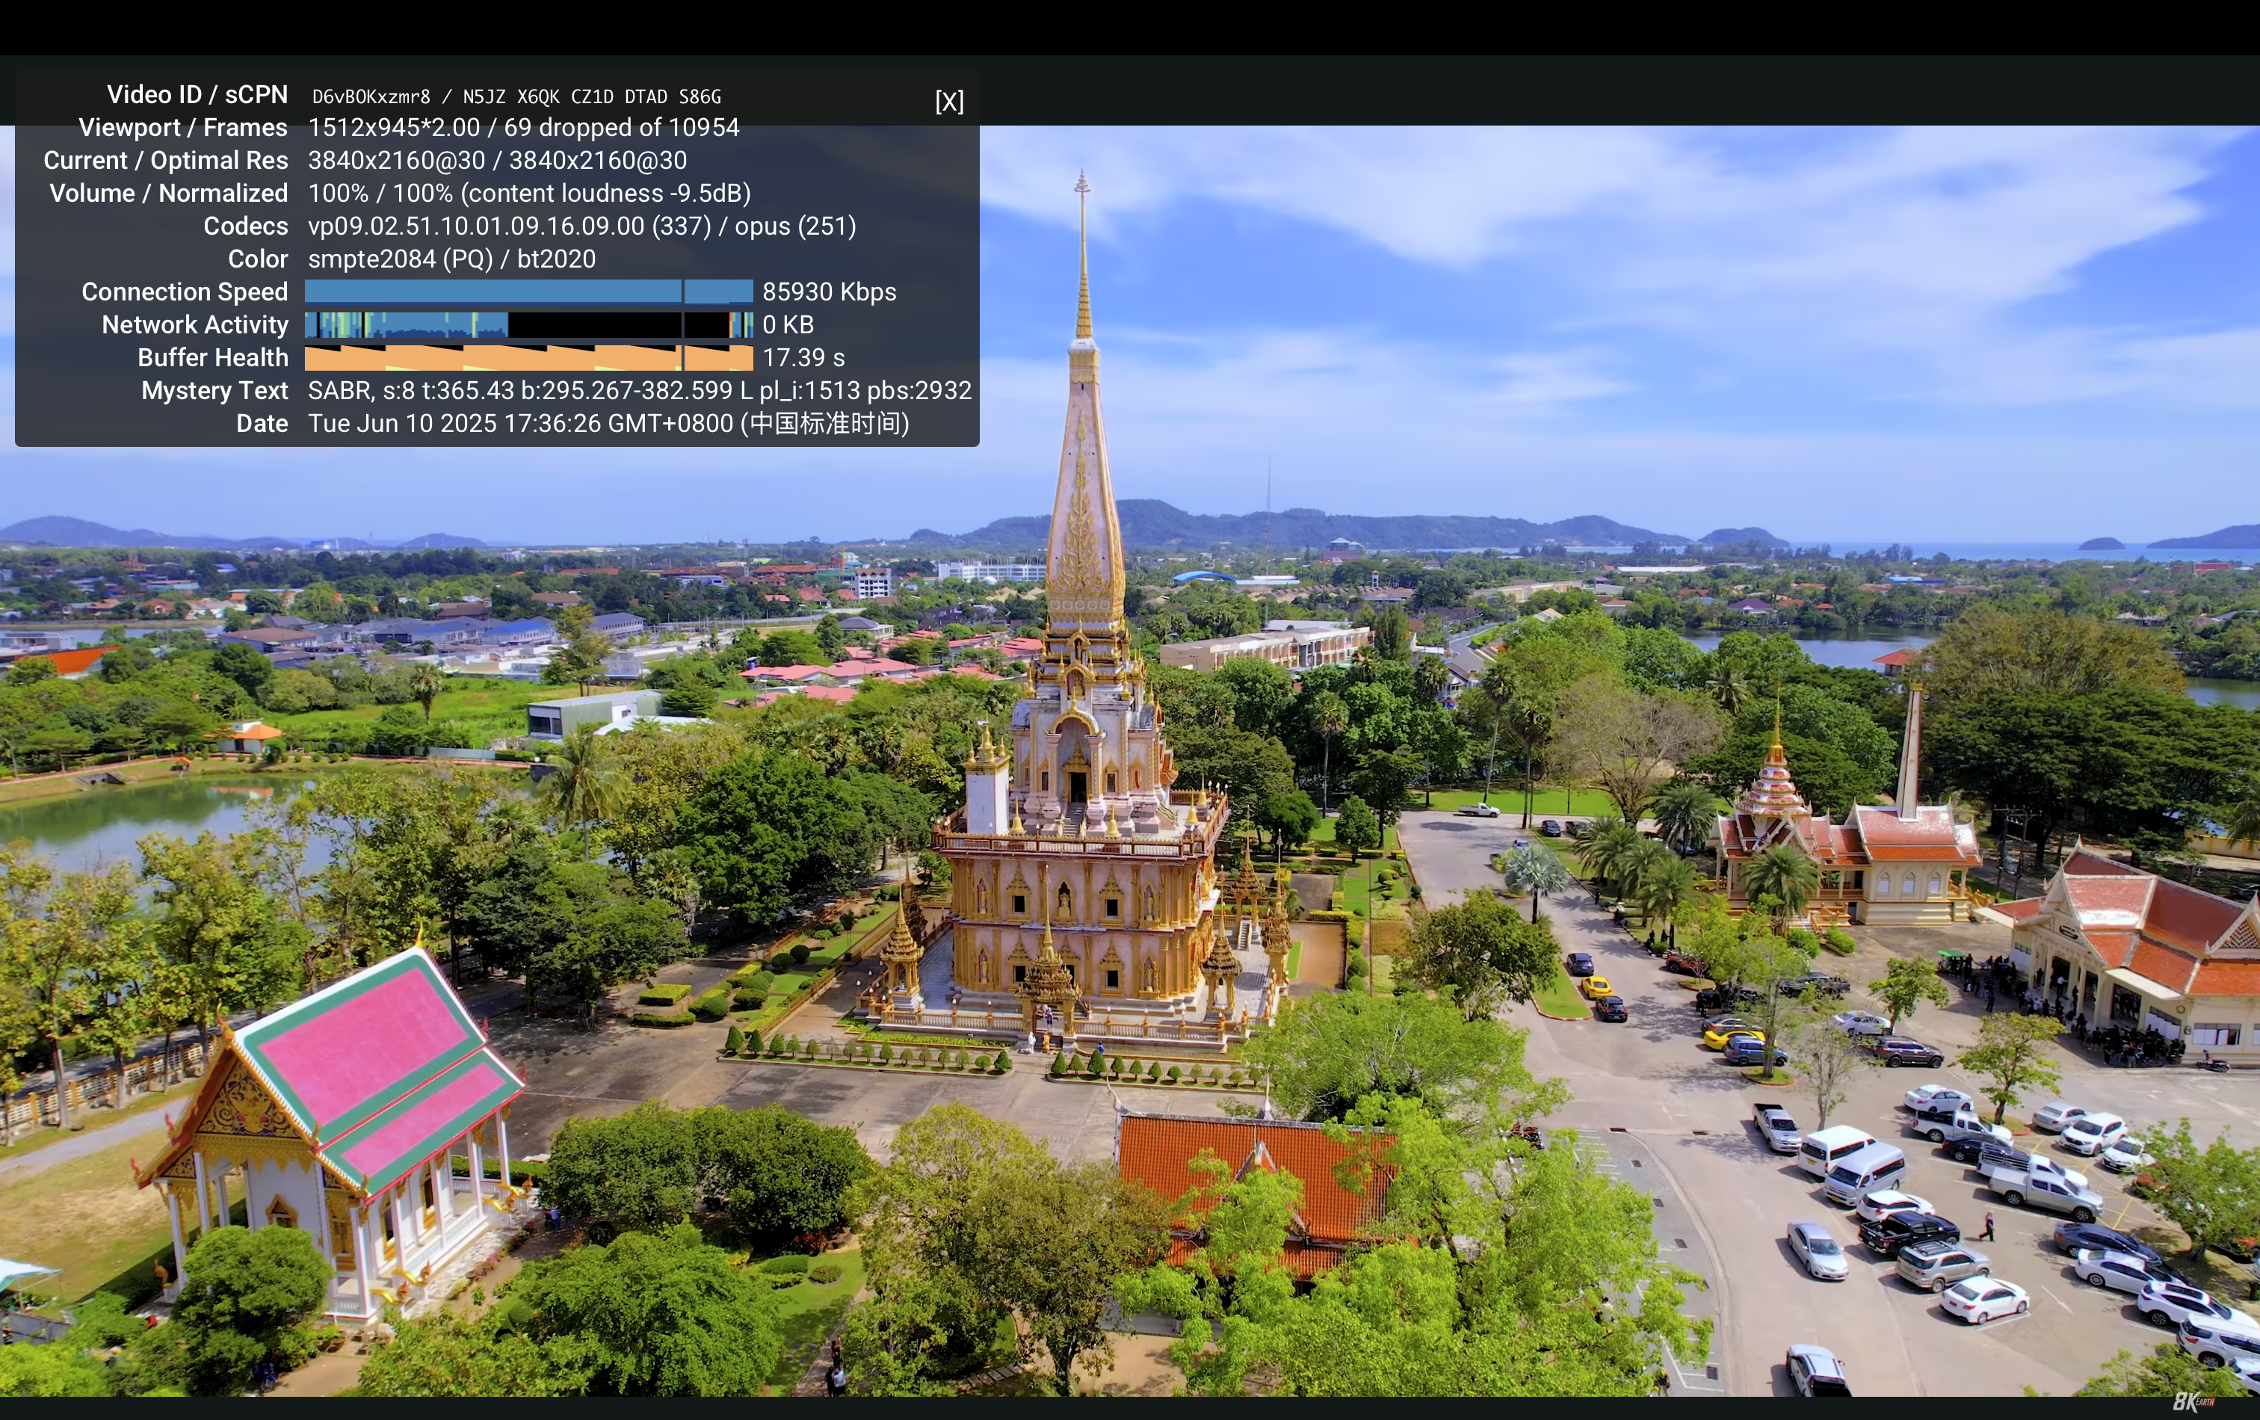Screen dimensions: 2260x1420
Task: Click the Connection Speed bar graph
Action: [528, 292]
